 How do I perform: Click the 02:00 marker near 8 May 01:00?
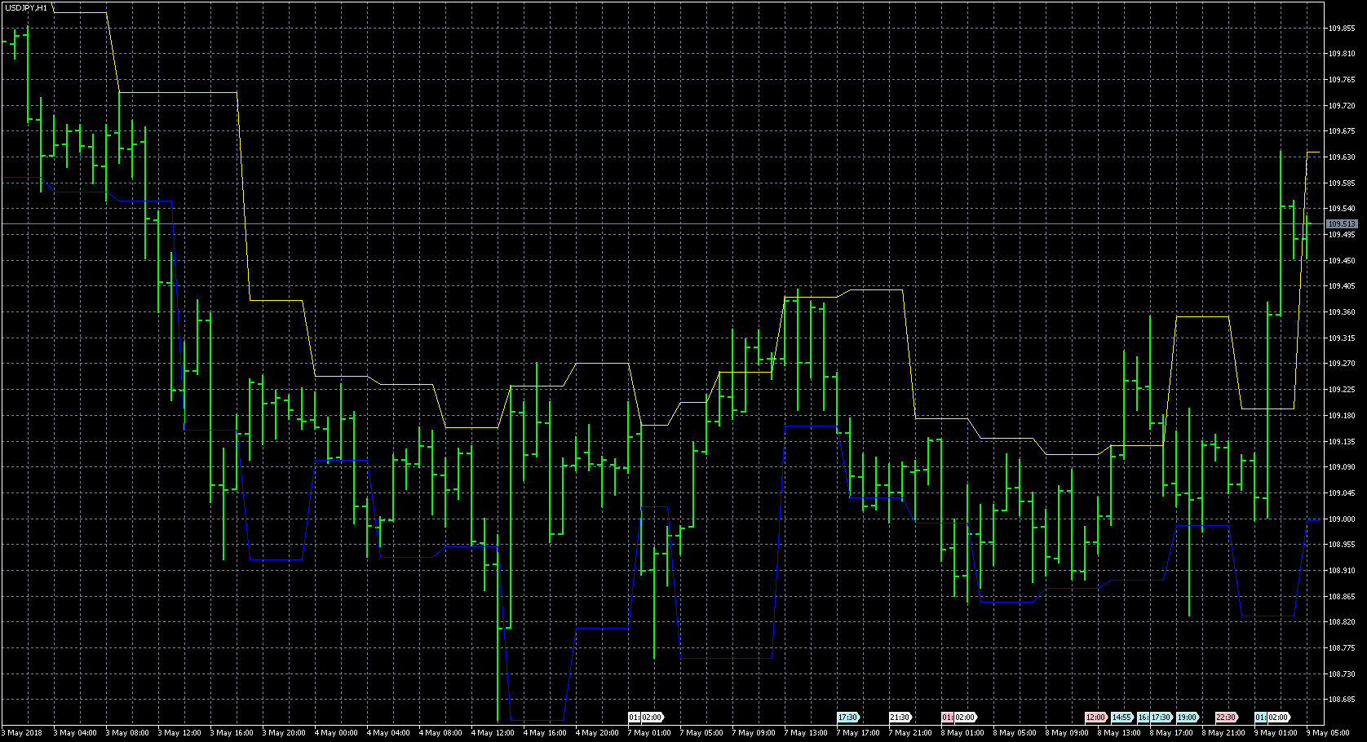tap(965, 718)
